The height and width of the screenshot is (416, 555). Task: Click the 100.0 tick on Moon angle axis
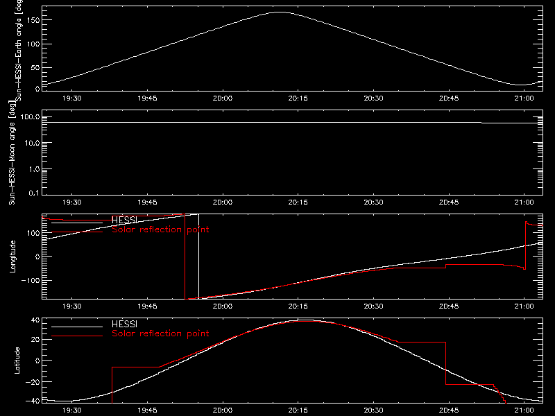[30, 117]
